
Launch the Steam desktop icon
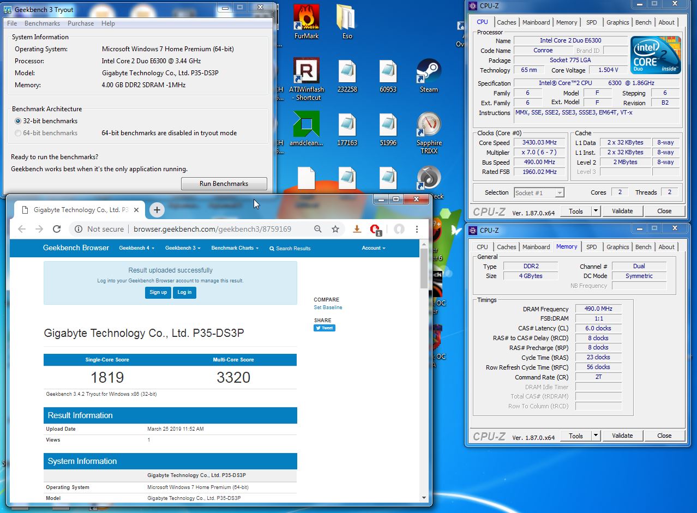429,75
